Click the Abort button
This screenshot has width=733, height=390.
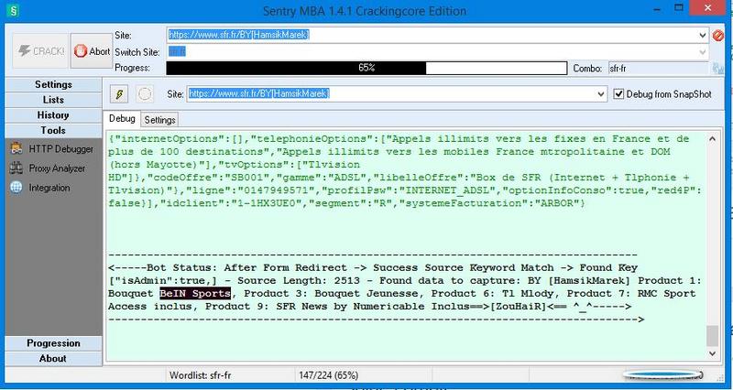pyautogui.click(x=92, y=51)
